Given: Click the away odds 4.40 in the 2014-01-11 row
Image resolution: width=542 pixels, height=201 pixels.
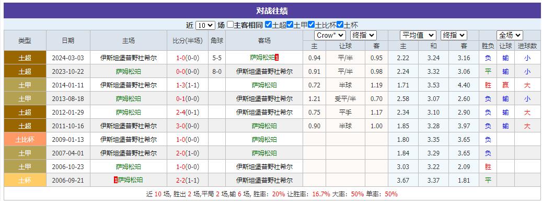Looking at the screenshot, I should [464, 85].
